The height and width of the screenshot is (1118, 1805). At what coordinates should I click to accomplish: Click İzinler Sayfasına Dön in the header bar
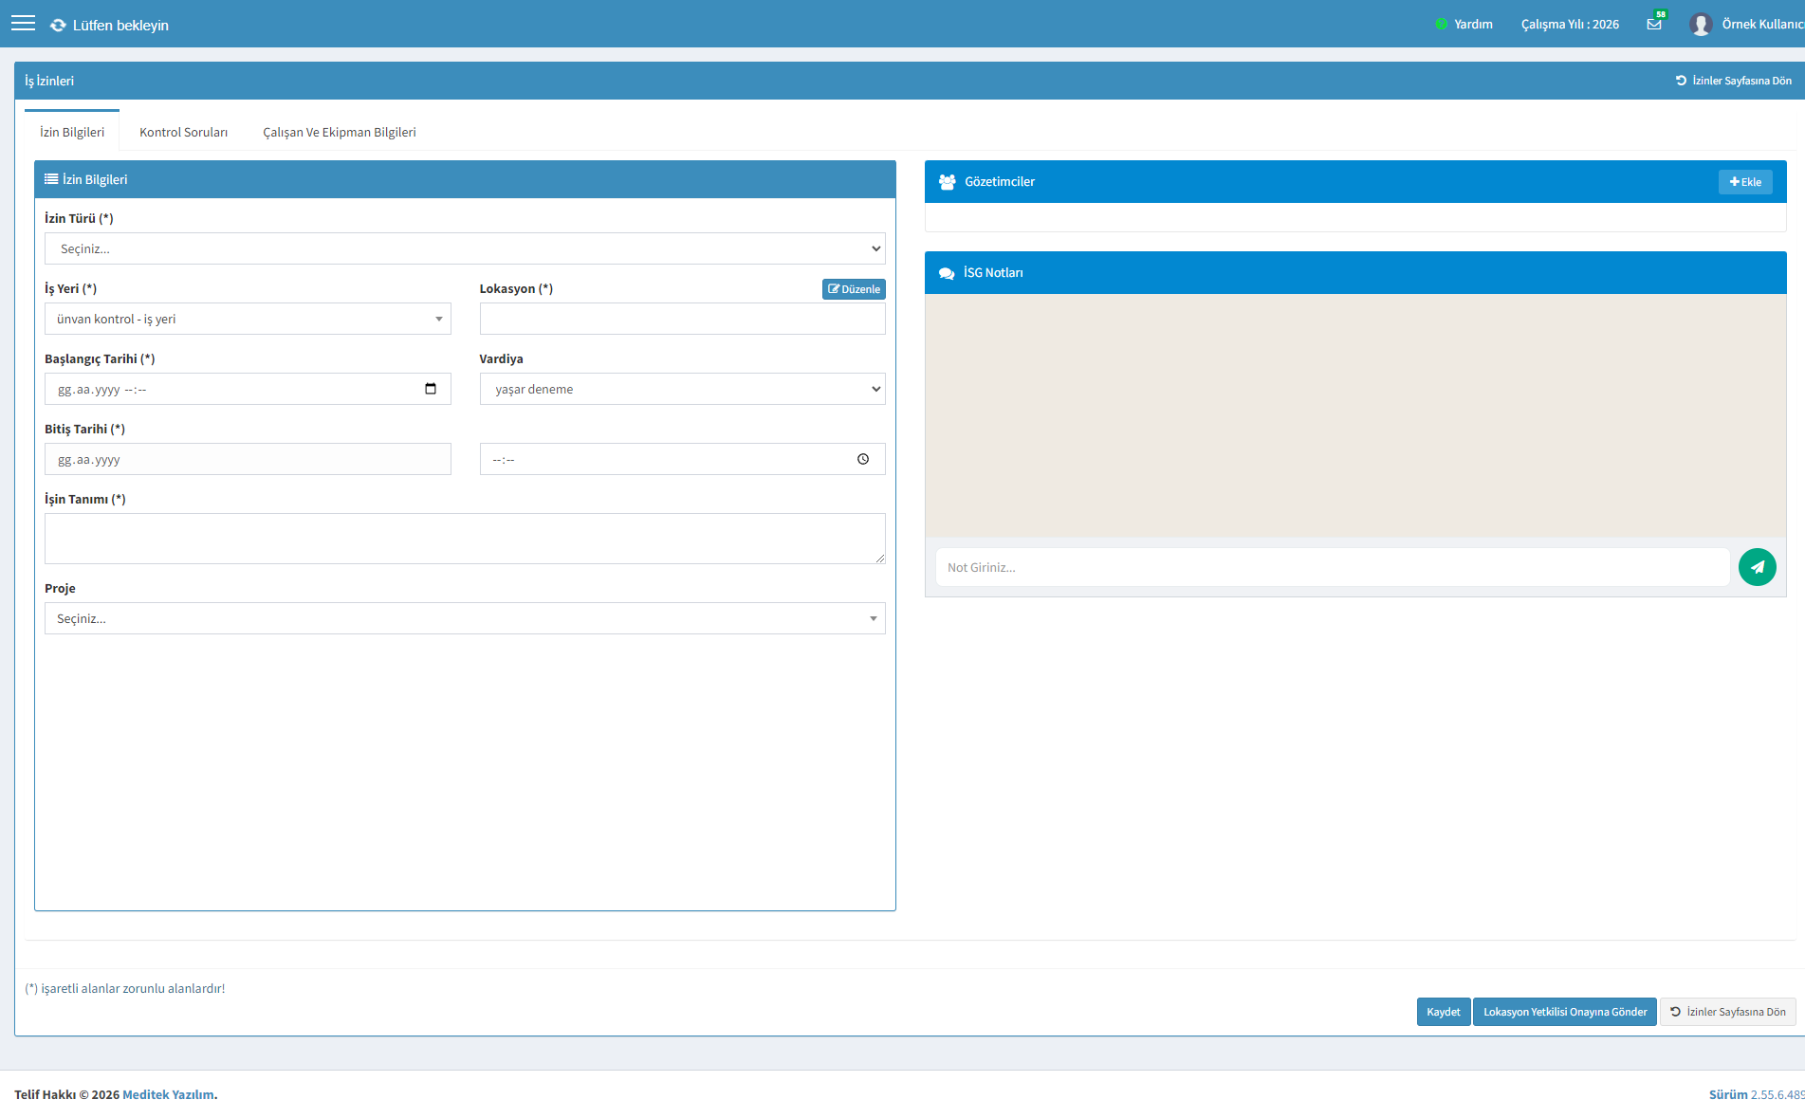pos(1733,81)
